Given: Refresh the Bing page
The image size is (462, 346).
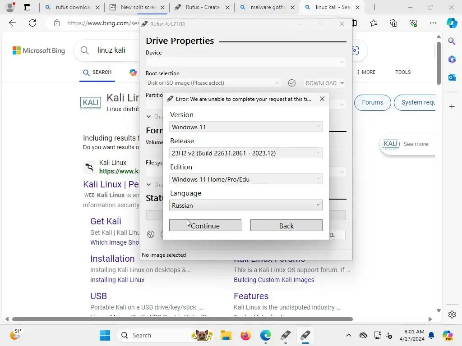Looking at the screenshot, I should pos(32,23).
